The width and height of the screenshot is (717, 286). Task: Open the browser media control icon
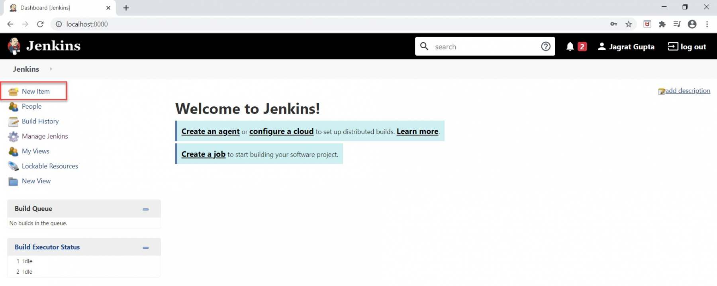coord(677,24)
